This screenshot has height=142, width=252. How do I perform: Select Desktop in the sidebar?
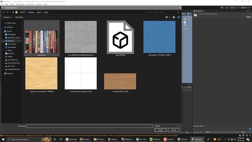tap(11, 41)
